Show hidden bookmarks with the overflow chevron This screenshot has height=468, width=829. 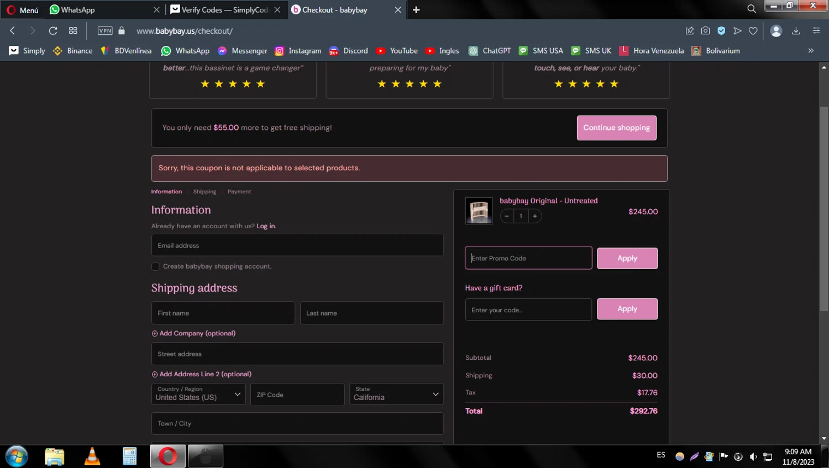(x=811, y=51)
